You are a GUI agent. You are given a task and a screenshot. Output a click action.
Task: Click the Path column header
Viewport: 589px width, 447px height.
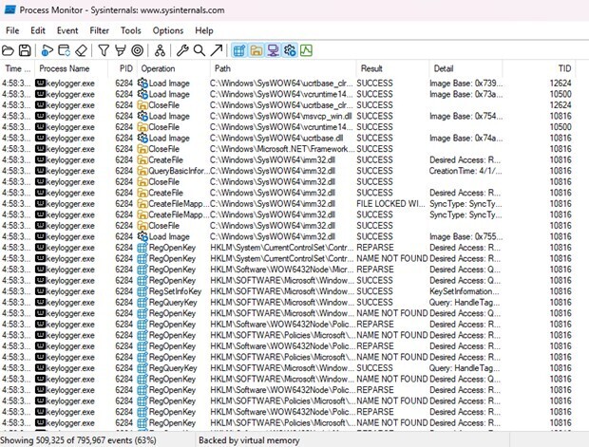[283, 68]
